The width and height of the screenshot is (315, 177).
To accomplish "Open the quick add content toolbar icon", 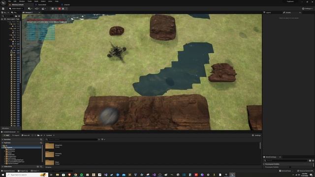I will click(30, 9).
